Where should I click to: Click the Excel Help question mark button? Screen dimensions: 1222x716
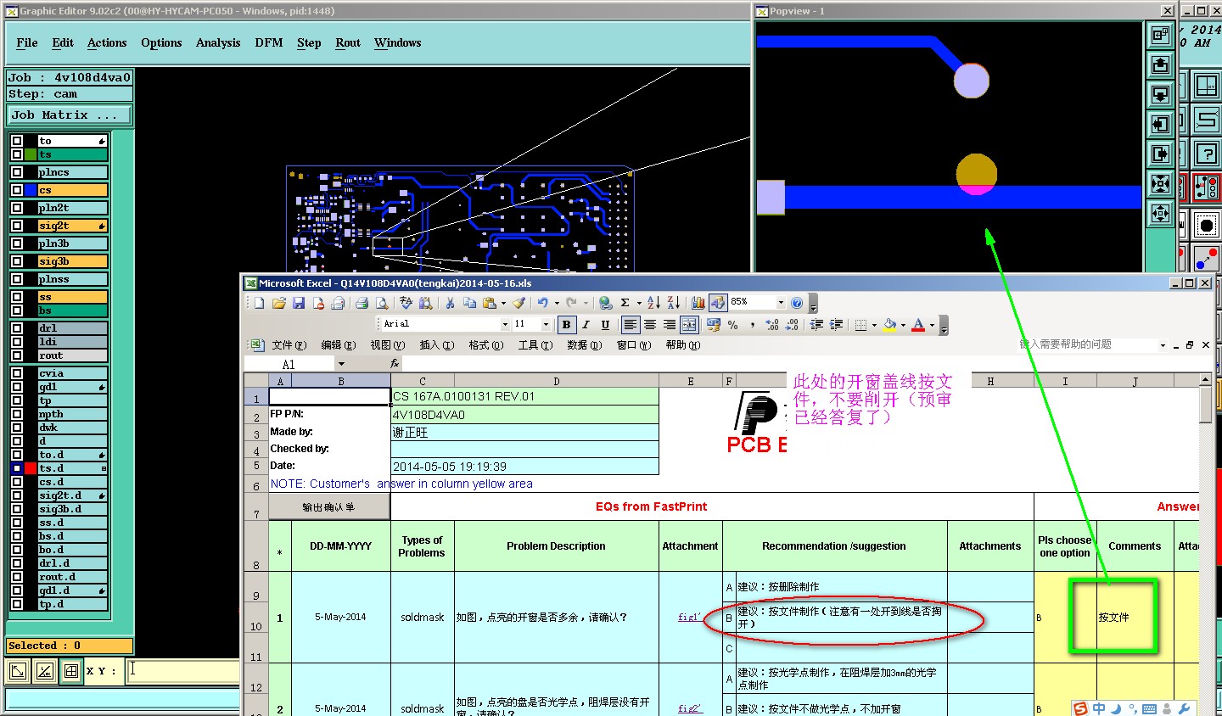point(797,303)
